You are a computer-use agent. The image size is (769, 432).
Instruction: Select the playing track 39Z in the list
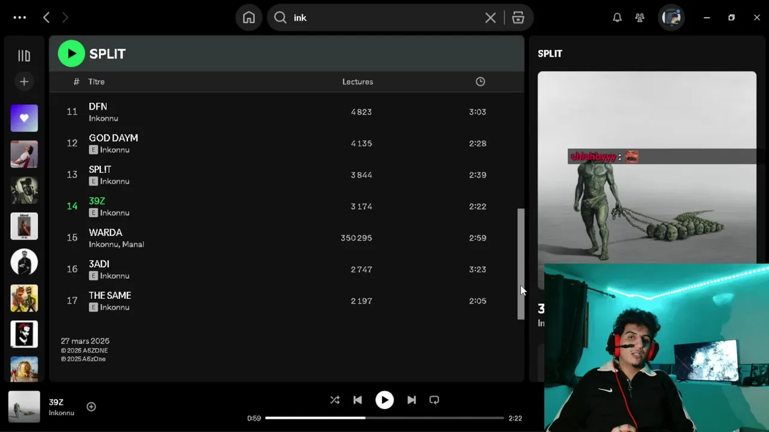[x=287, y=206]
